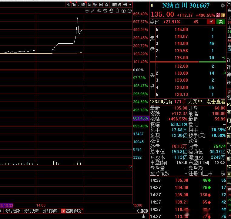Toggle the eye visibility icon on chart
The width and height of the screenshot is (231, 219).
click(99, 11)
